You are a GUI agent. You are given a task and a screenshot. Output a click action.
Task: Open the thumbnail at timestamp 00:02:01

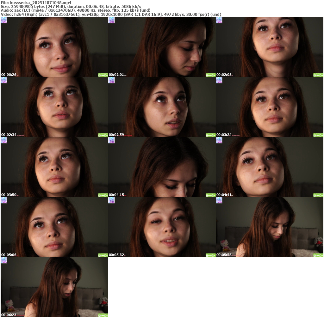[162, 46]
